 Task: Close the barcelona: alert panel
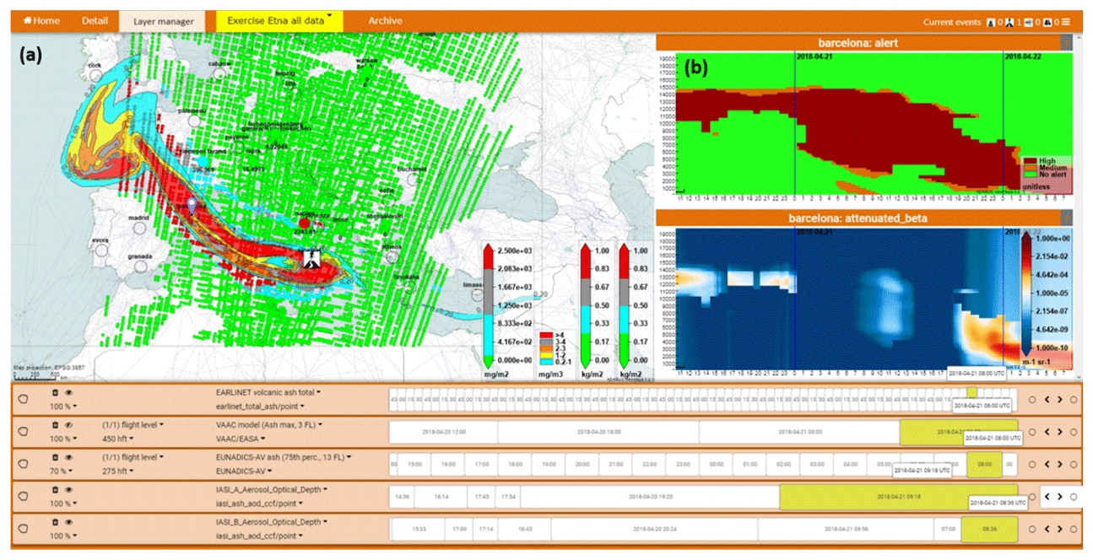(1066, 42)
